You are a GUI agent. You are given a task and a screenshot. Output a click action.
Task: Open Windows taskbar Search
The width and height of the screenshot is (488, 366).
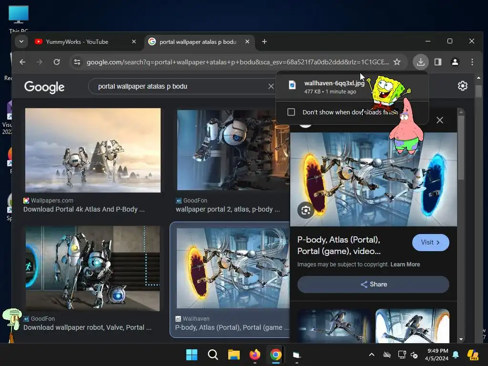213,355
